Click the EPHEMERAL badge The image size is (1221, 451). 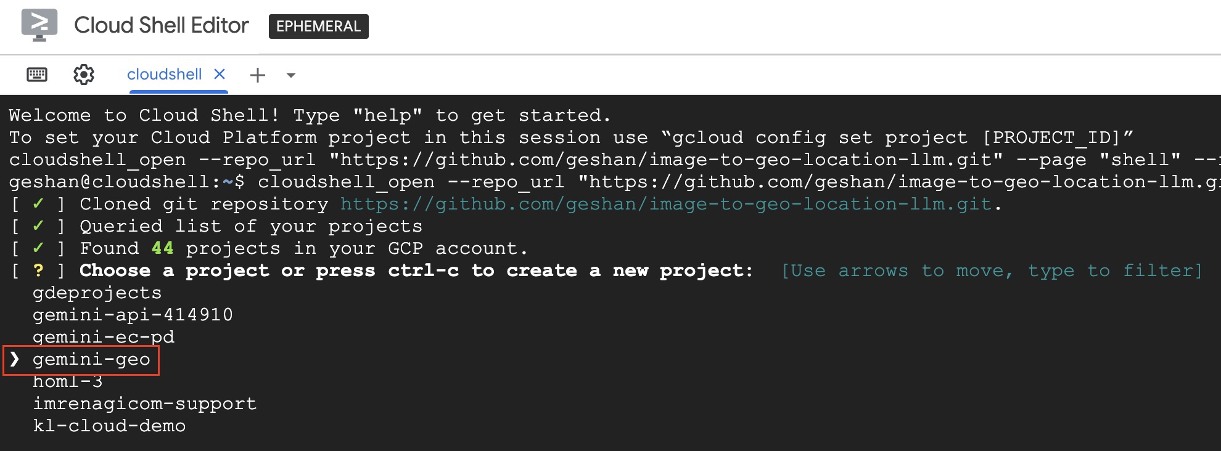[318, 26]
